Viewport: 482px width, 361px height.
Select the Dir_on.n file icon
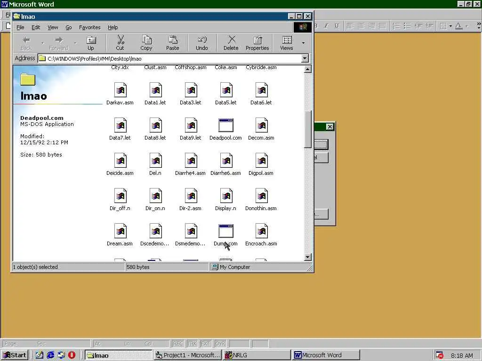(155, 196)
